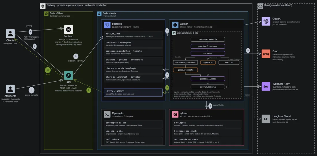Click the OpenAI service title
Screen dimensions: 317x156
click(277, 19)
